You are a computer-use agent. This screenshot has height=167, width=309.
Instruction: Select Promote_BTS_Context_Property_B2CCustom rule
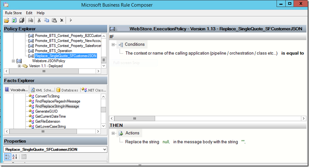68,36
